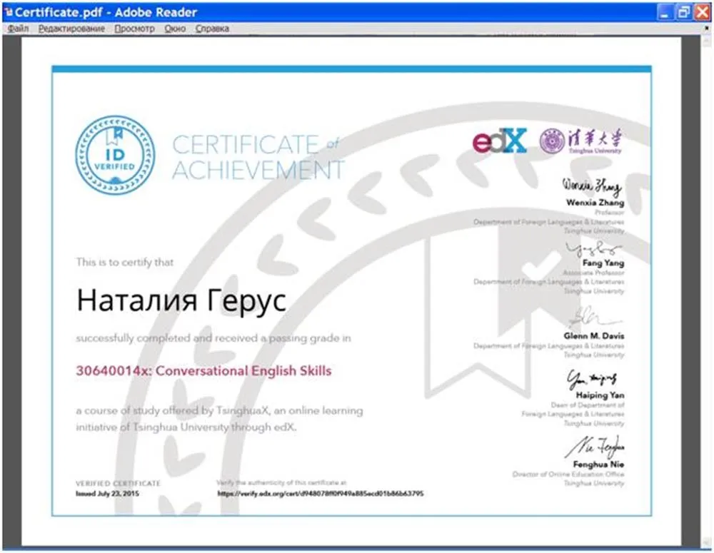Image resolution: width=714 pixels, height=553 pixels.
Task: Click the name Fang Yang
Action: (603, 263)
